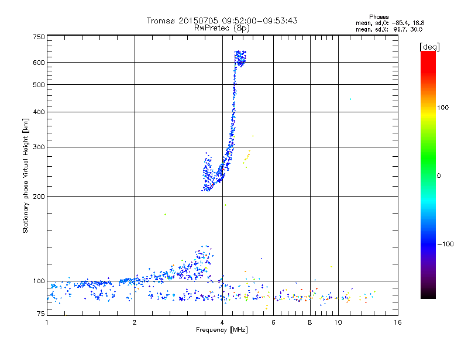Click the y-axis label '600'

(x=39, y=63)
